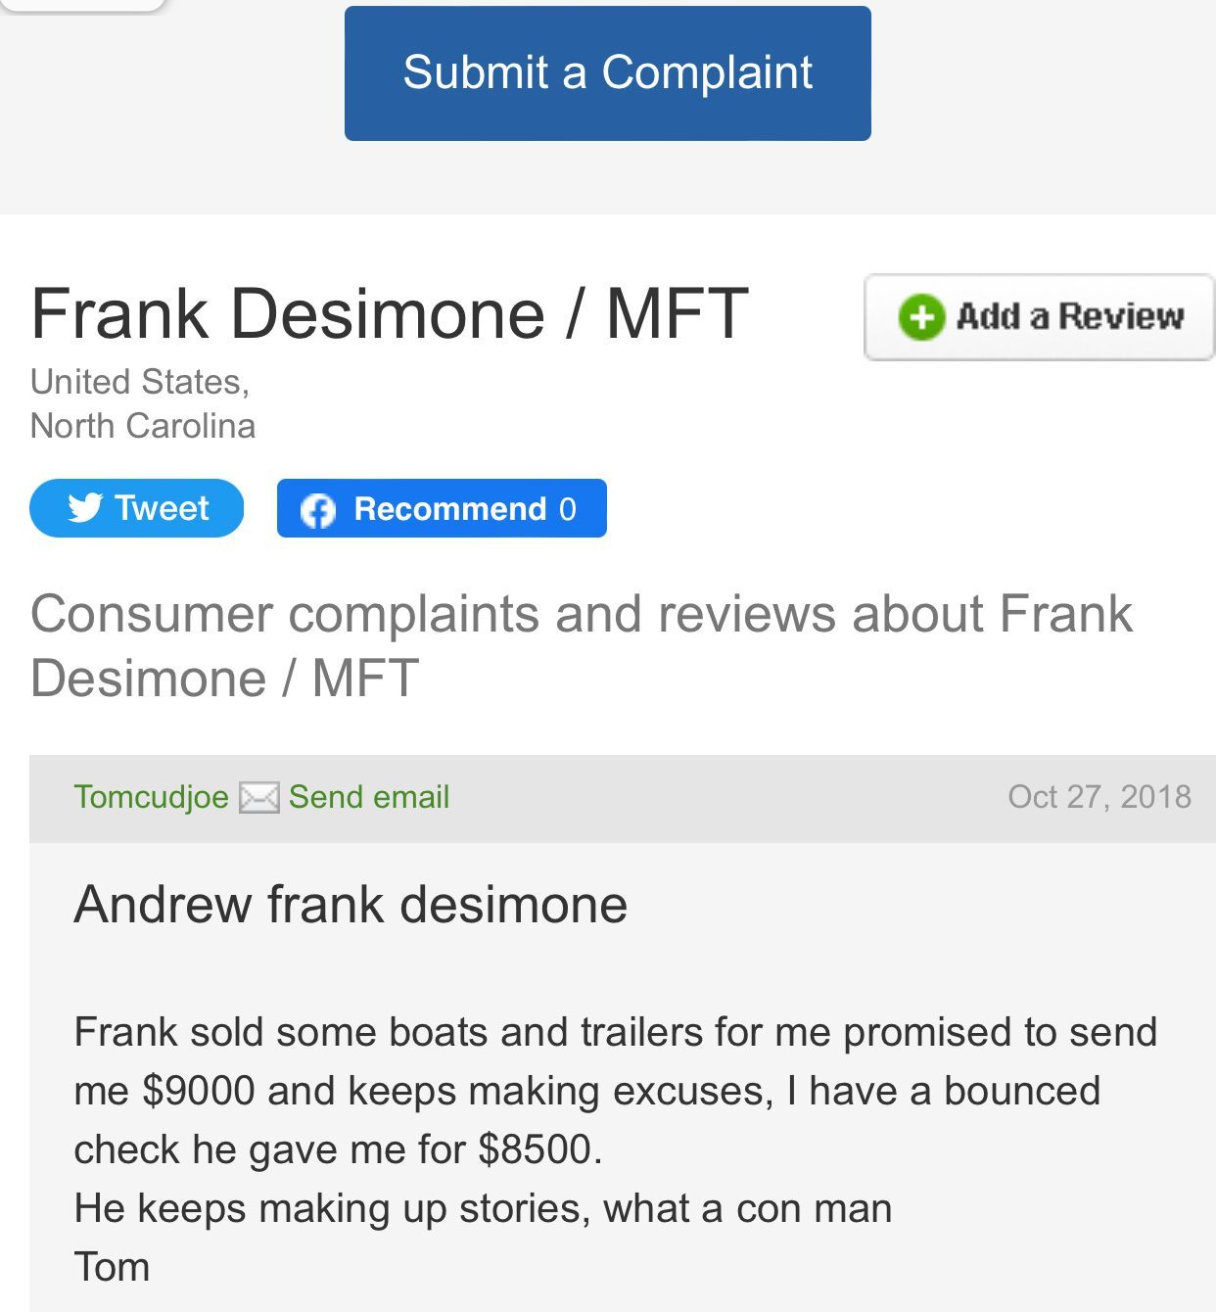Click the North Carolina state text
Screen dimensions: 1216x1312
143,426
